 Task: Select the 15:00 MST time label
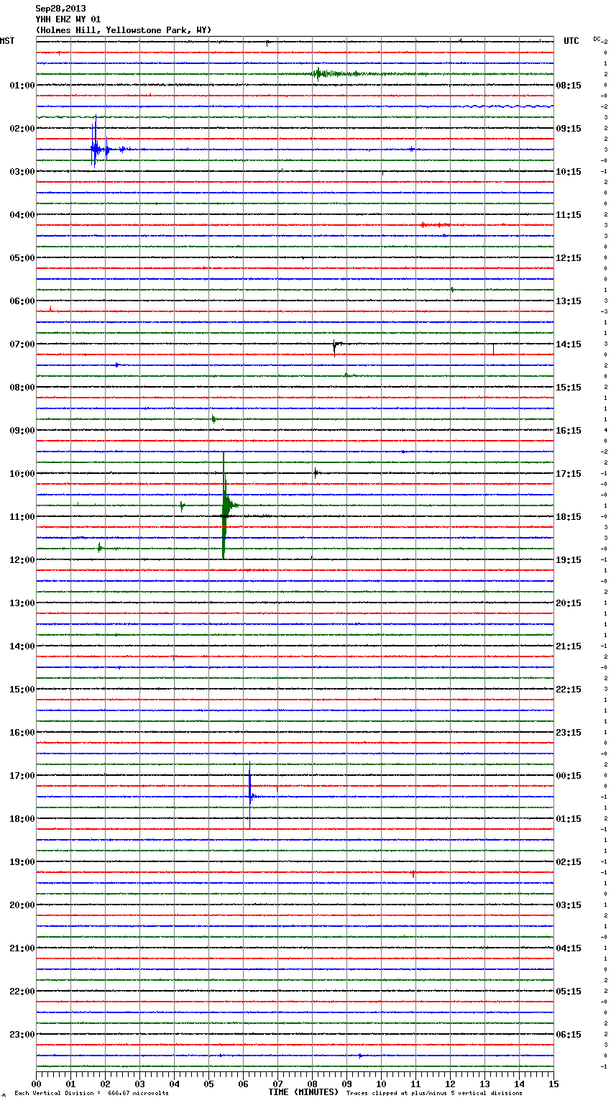[22, 690]
